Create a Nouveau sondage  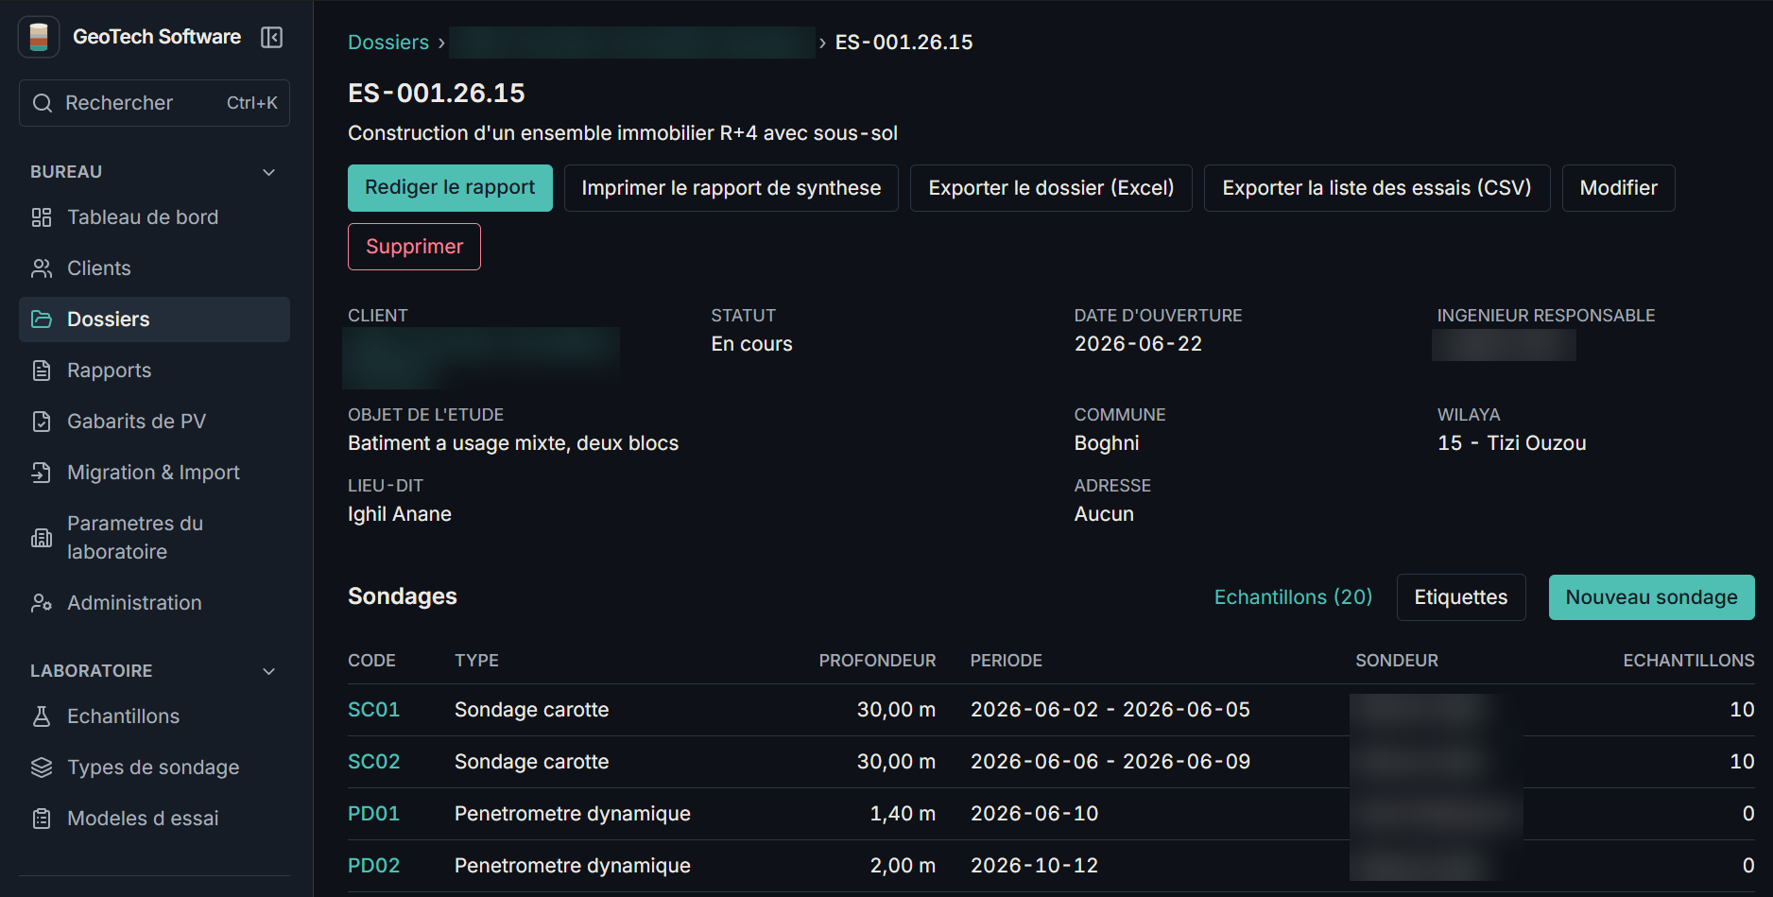(1652, 597)
